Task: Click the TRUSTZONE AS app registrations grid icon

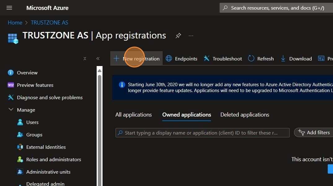Action: click(13, 38)
